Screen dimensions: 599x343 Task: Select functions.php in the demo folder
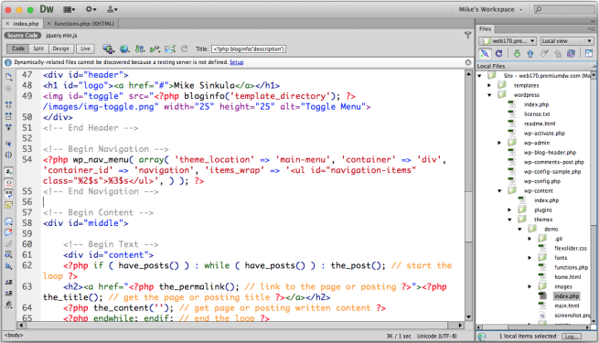571,267
